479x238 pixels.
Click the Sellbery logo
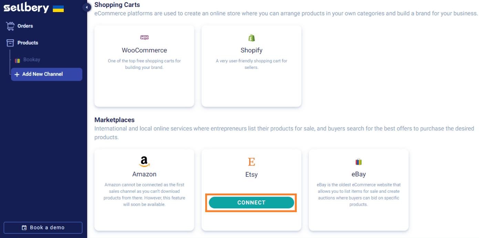point(27,8)
